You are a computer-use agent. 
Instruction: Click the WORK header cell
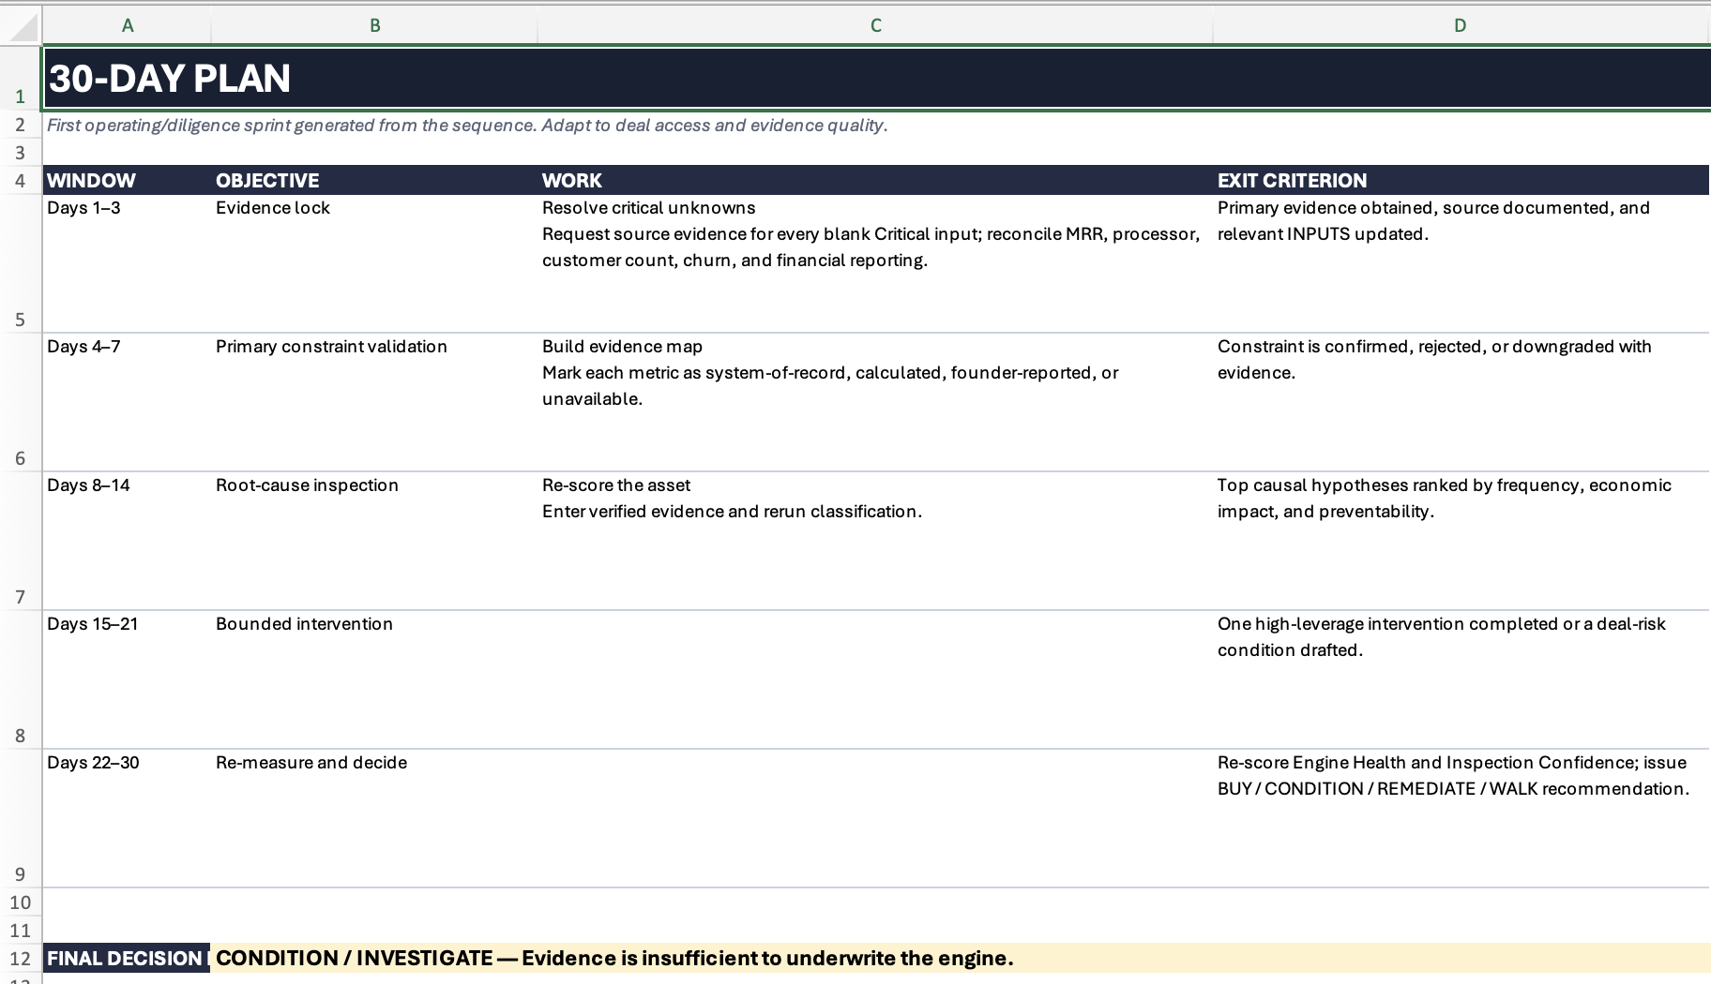tap(875, 180)
